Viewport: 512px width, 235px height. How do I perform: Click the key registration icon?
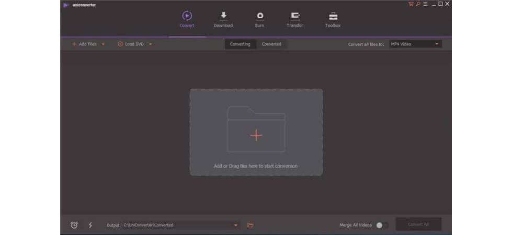pyautogui.click(x=418, y=4)
